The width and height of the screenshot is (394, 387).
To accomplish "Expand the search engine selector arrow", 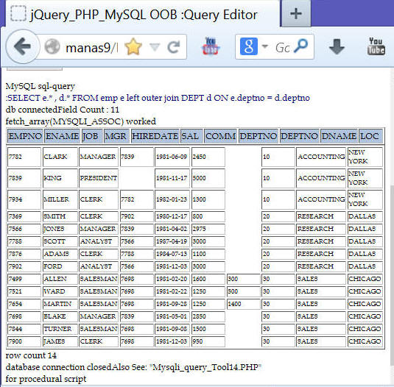I will (x=265, y=46).
